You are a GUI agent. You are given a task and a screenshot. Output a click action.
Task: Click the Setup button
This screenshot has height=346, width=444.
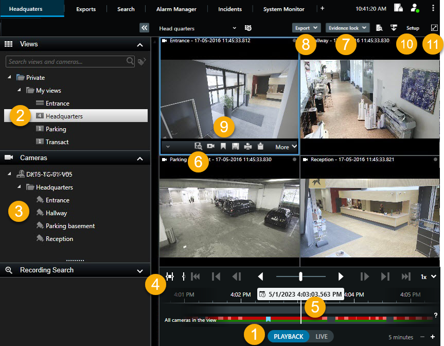413,28
